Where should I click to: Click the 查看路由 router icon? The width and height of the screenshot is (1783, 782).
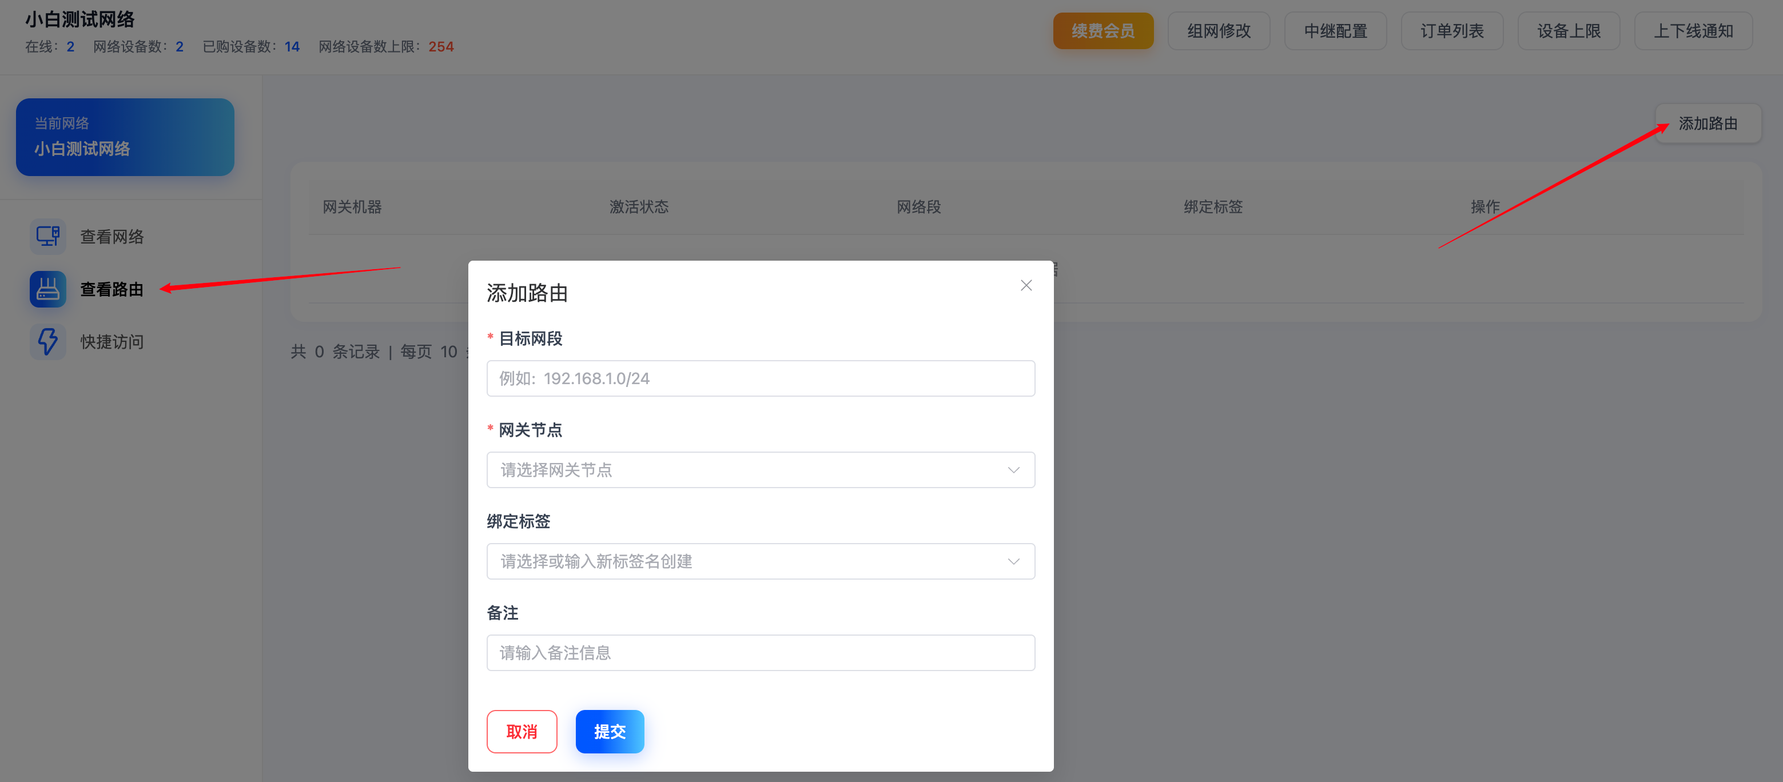coord(48,289)
